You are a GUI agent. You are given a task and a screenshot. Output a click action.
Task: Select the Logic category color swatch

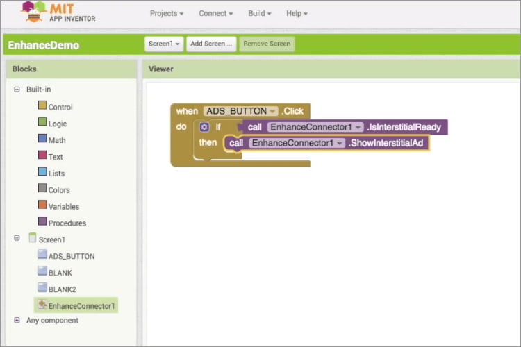click(42, 122)
